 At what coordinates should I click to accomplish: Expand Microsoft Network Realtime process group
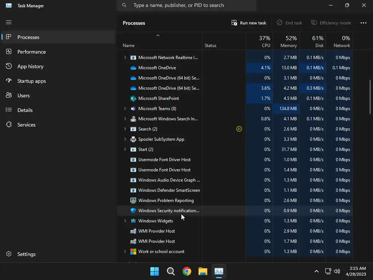pos(125,57)
